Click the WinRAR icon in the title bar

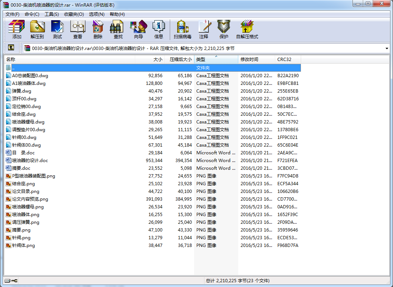point(6,5)
